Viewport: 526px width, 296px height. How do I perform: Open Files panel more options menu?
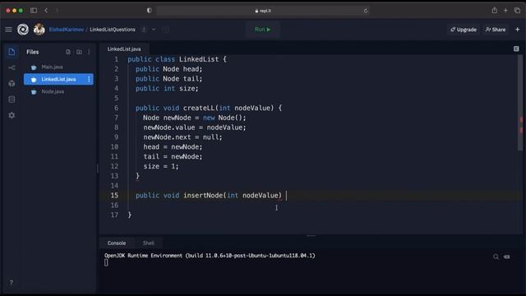point(89,52)
